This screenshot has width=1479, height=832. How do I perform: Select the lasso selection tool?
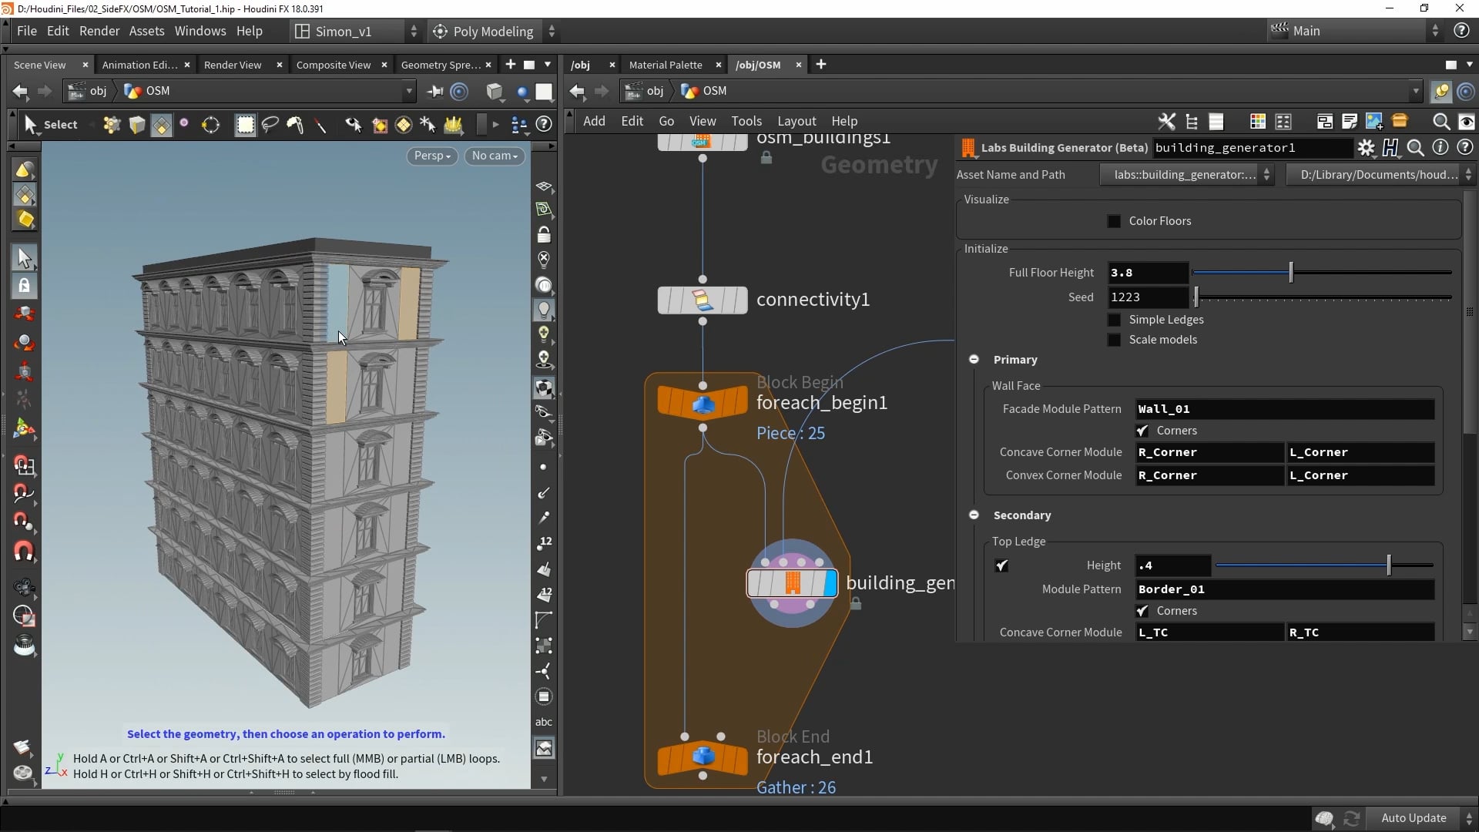(x=270, y=125)
